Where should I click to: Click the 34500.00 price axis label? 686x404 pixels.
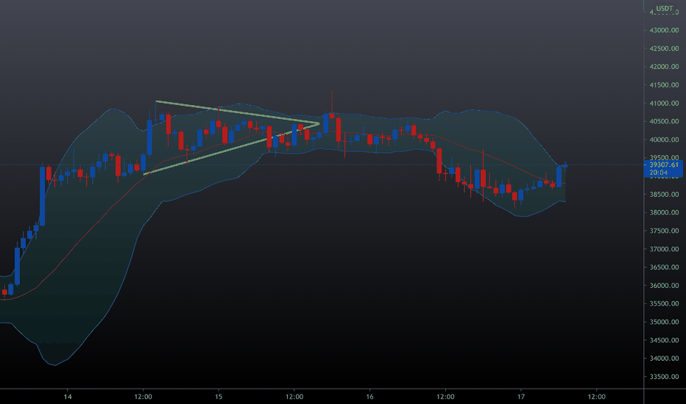coord(664,340)
